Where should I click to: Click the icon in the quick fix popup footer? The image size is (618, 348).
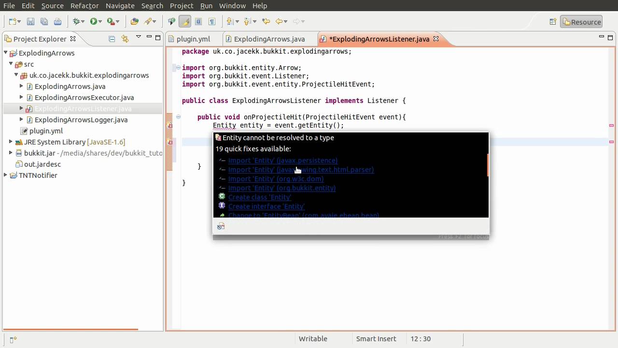point(221,226)
